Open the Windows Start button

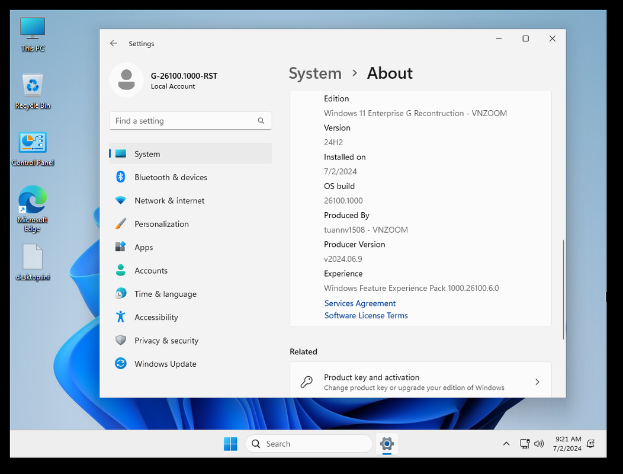click(230, 444)
